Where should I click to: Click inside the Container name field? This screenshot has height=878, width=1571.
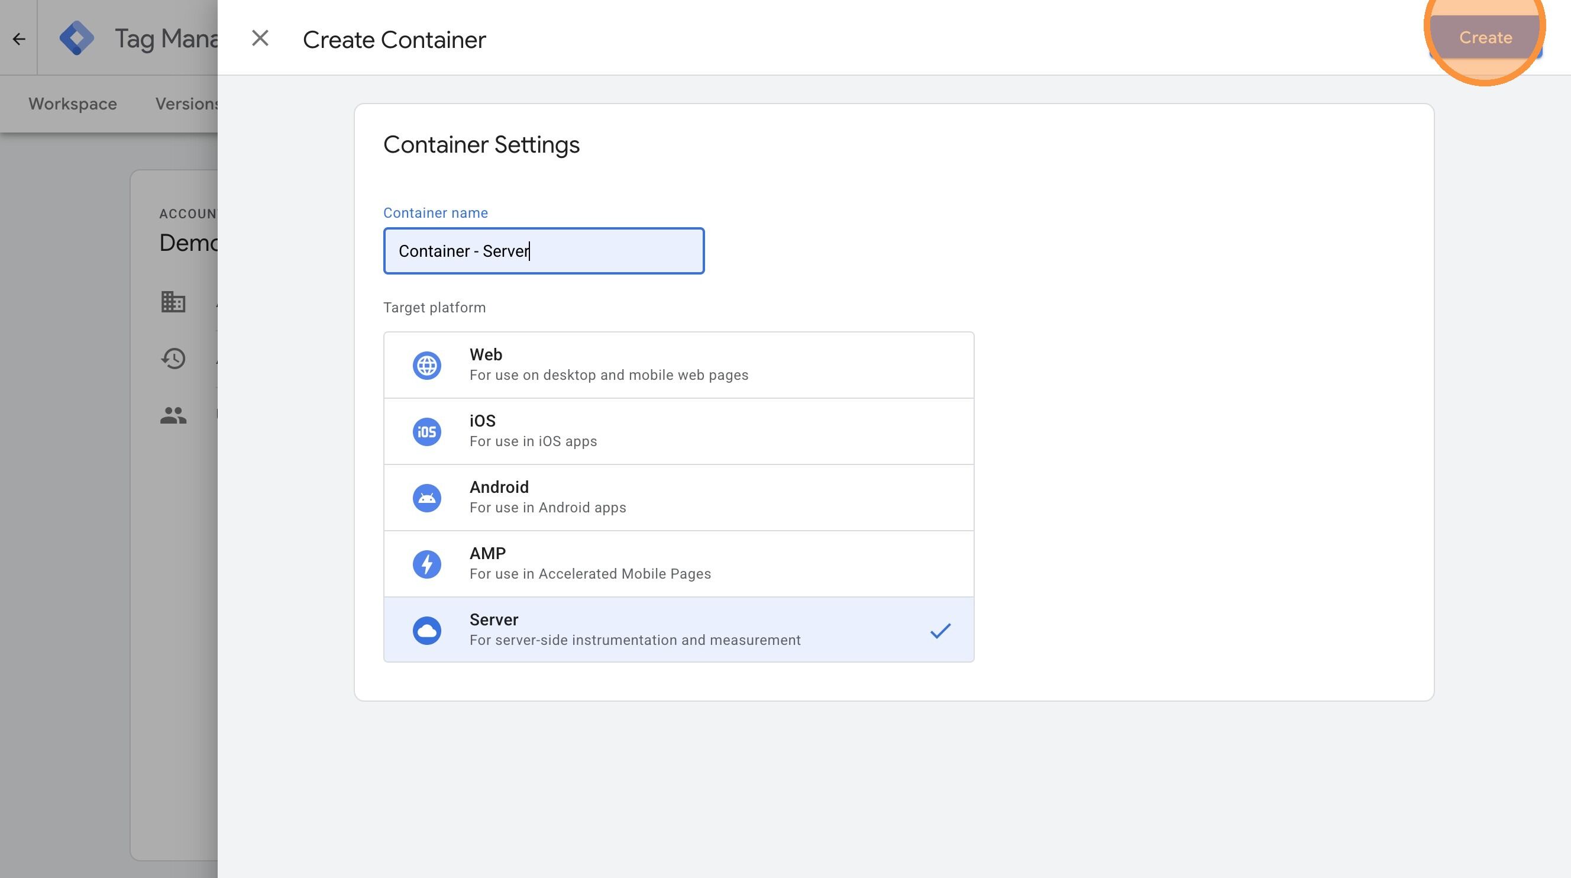544,251
